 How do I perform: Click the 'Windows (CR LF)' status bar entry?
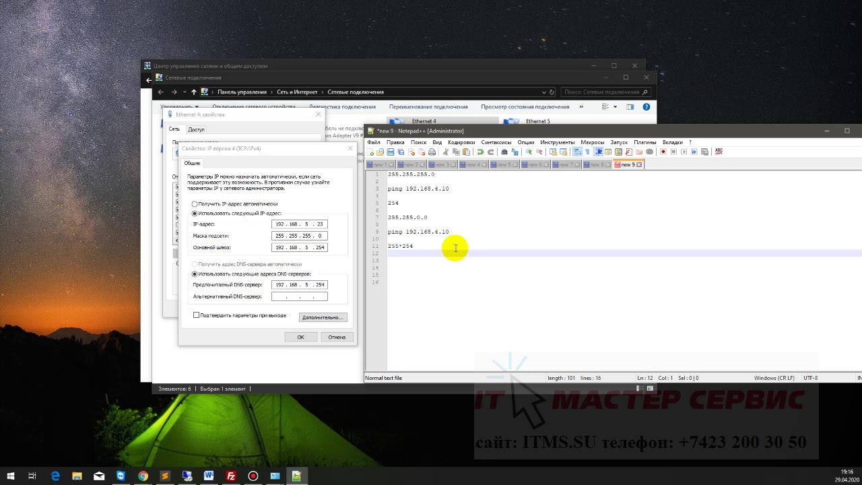coord(774,378)
